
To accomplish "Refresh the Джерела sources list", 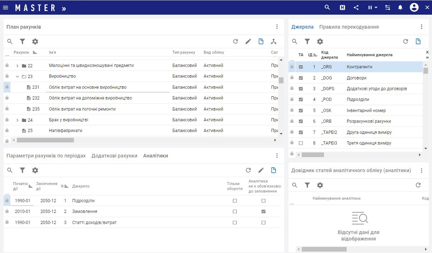I will pyautogui.click(x=405, y=42).
